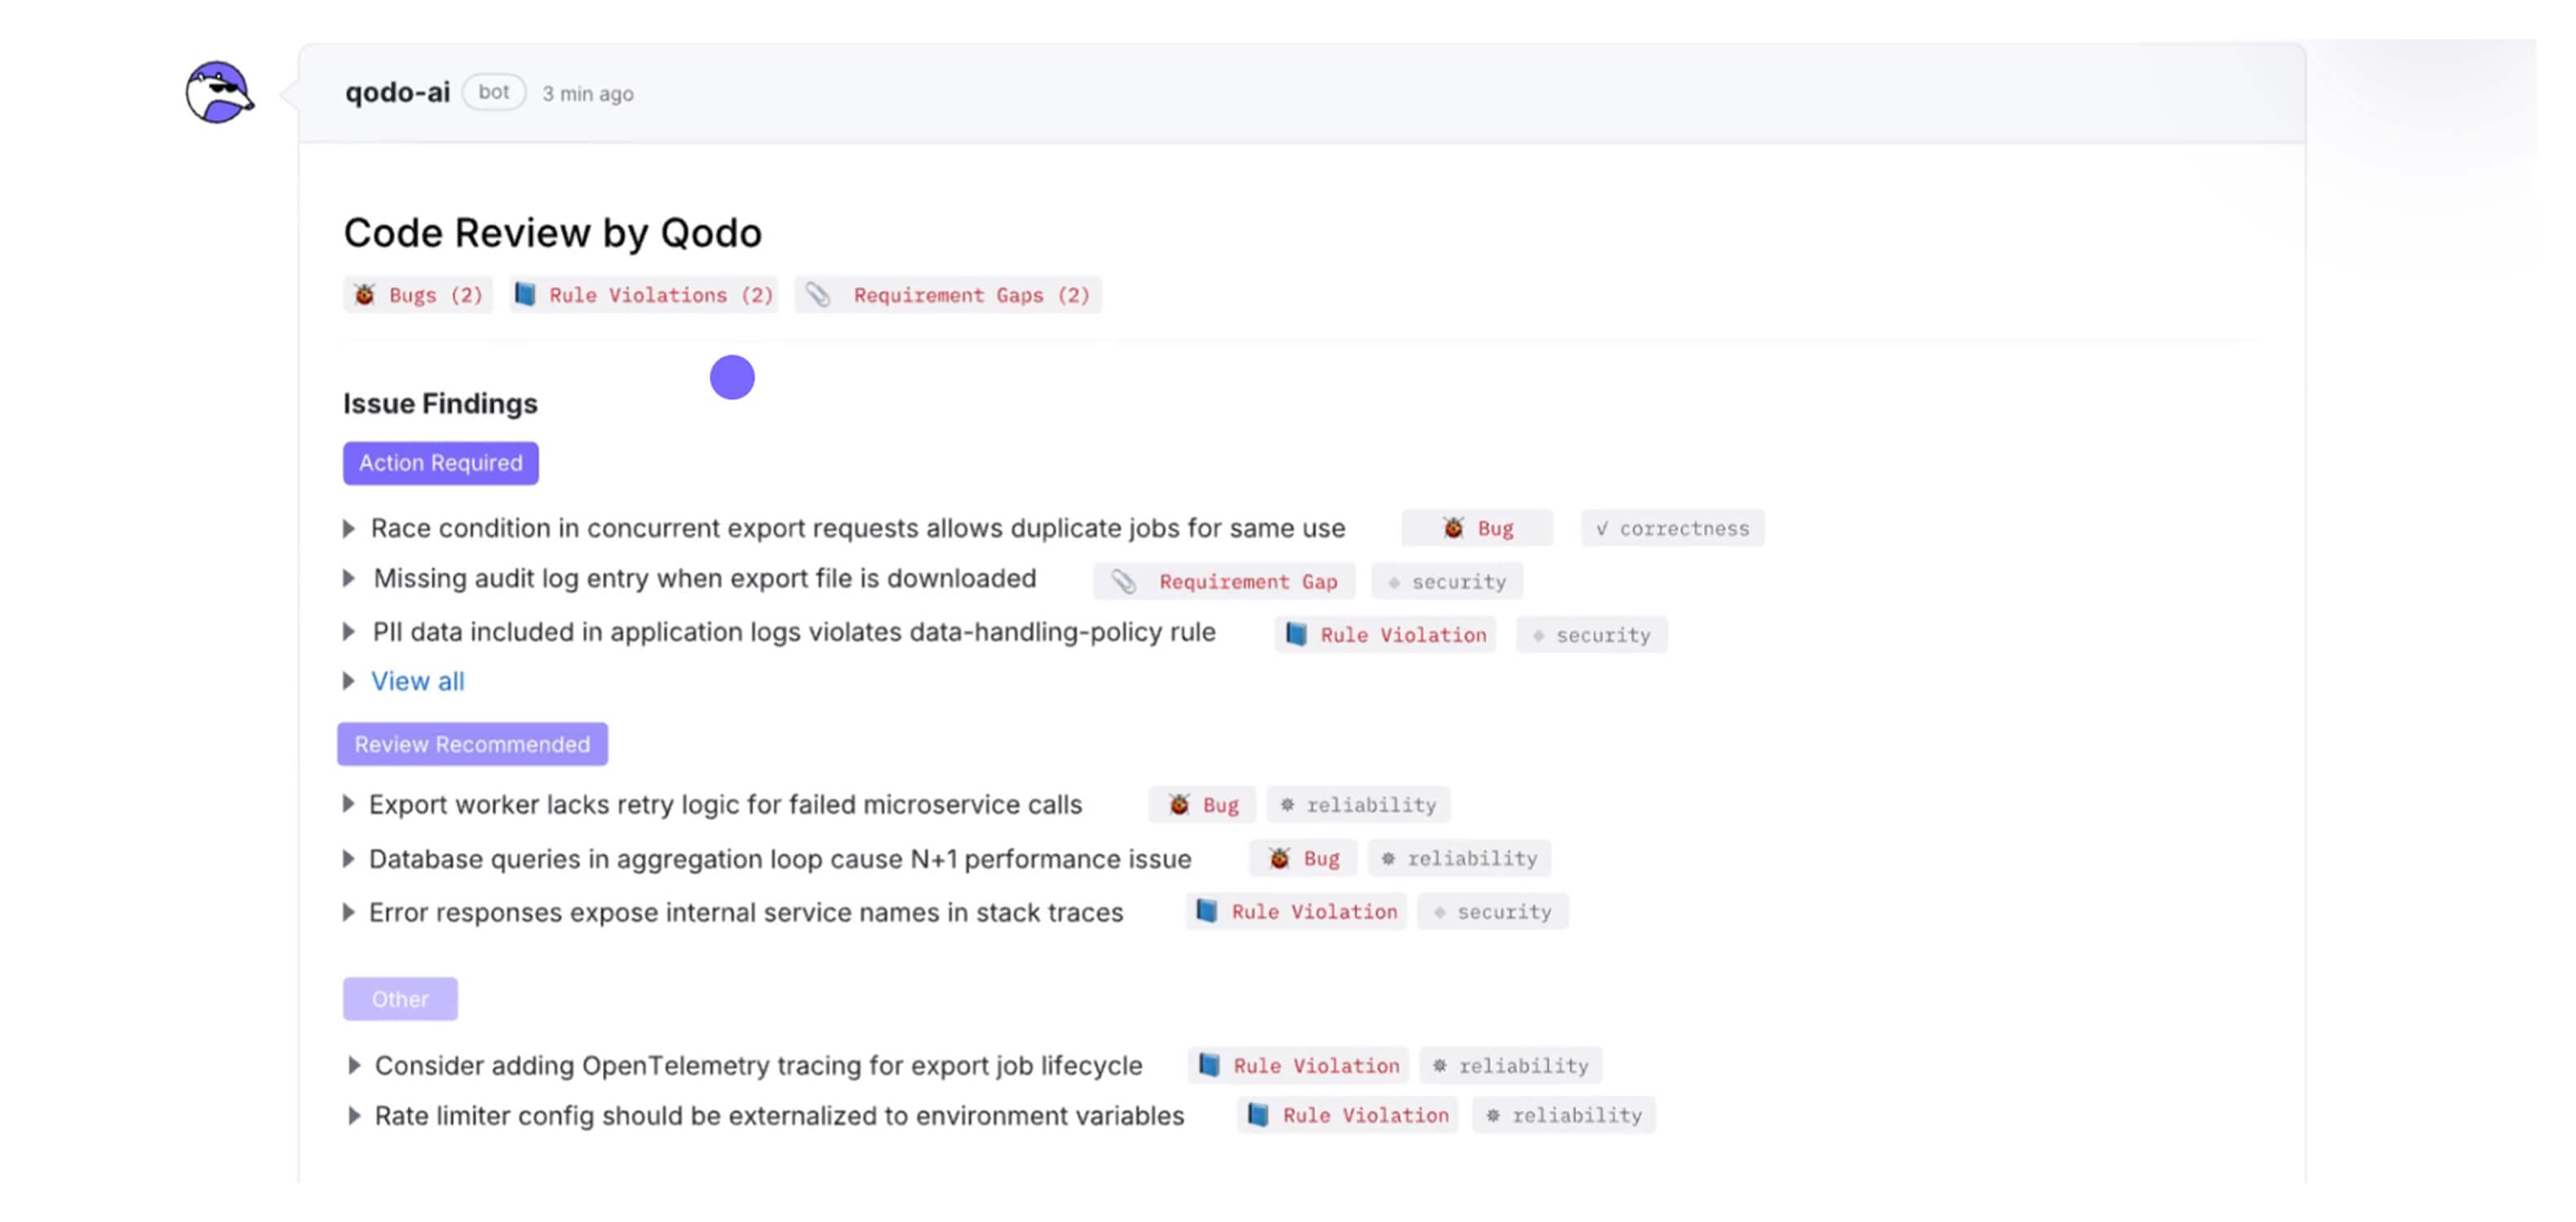Image resolution: width=2576 pixels, height=1222 pixels.
Task: Click the PII data included in application logs text
Action: [794, 632]
